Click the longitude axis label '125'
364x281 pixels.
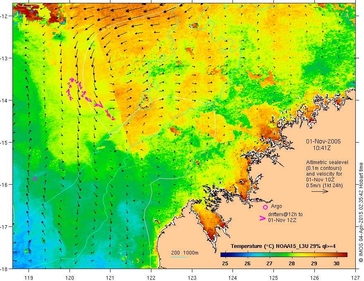274,278
